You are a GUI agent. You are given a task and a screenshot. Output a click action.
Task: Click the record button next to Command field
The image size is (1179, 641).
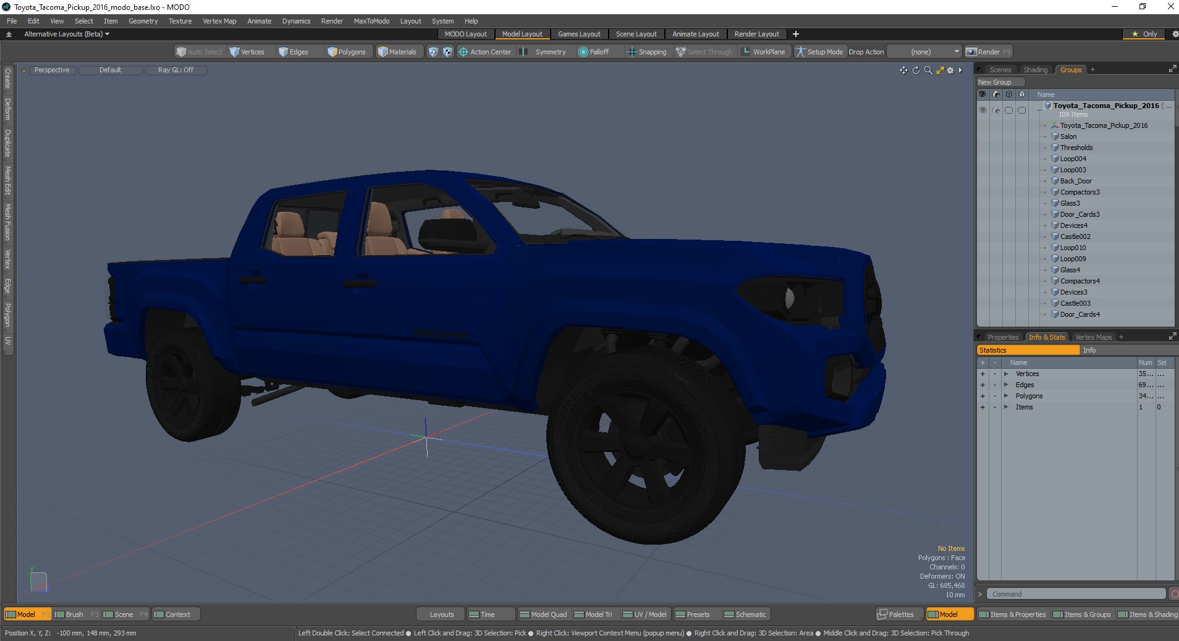1174,594
